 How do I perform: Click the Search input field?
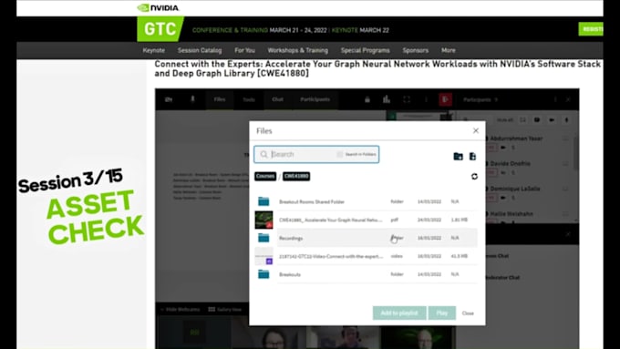(316, 154)
